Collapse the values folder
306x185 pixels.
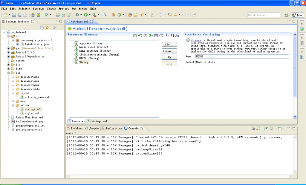click(x=13, y=105)
